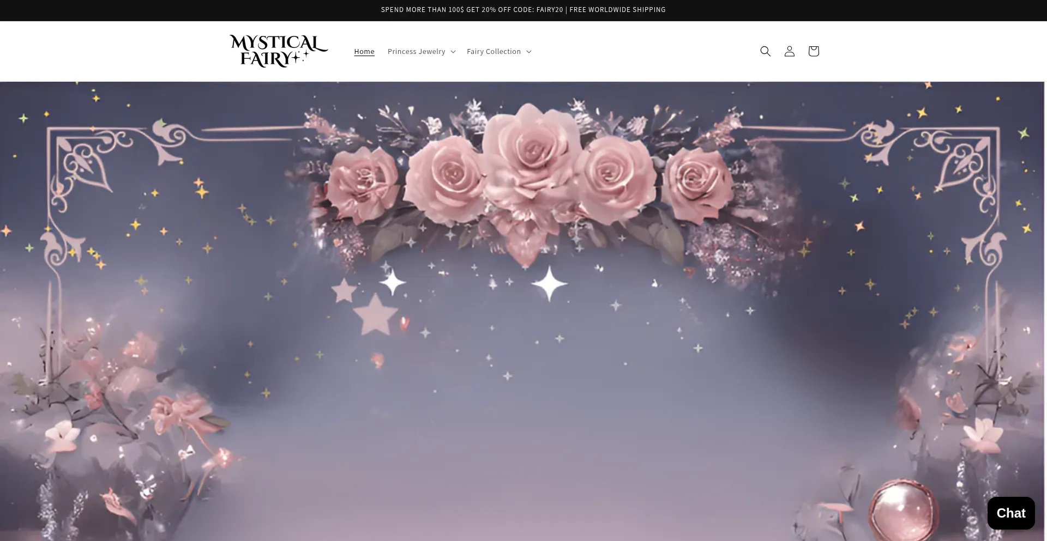Expand the chevron beside Fairy Collection
This screenshot has width=1047, height=541.
(x=528, y=52)
